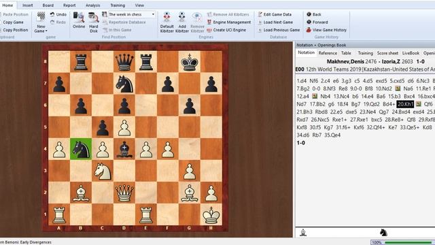Undo the last action
435x245 pixels.
coord(58,14)
